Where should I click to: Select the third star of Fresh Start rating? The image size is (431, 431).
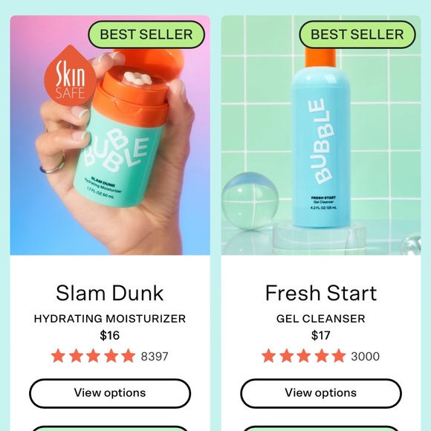pos(304,356)
